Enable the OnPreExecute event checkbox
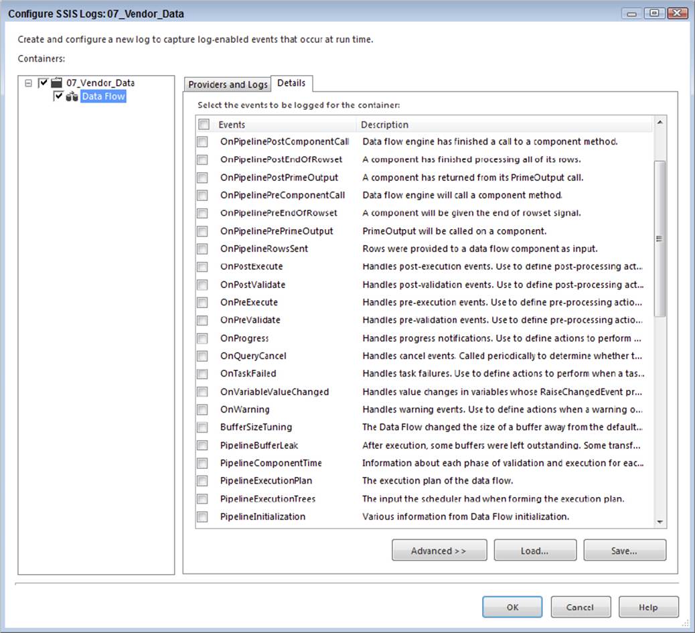The width and height of the screenshot is (695, 633). [x=203, y=302]
